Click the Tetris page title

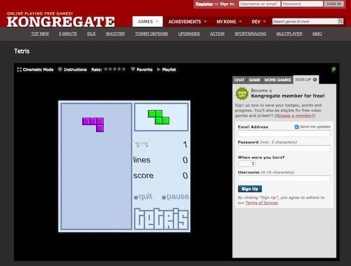[22, 51]
